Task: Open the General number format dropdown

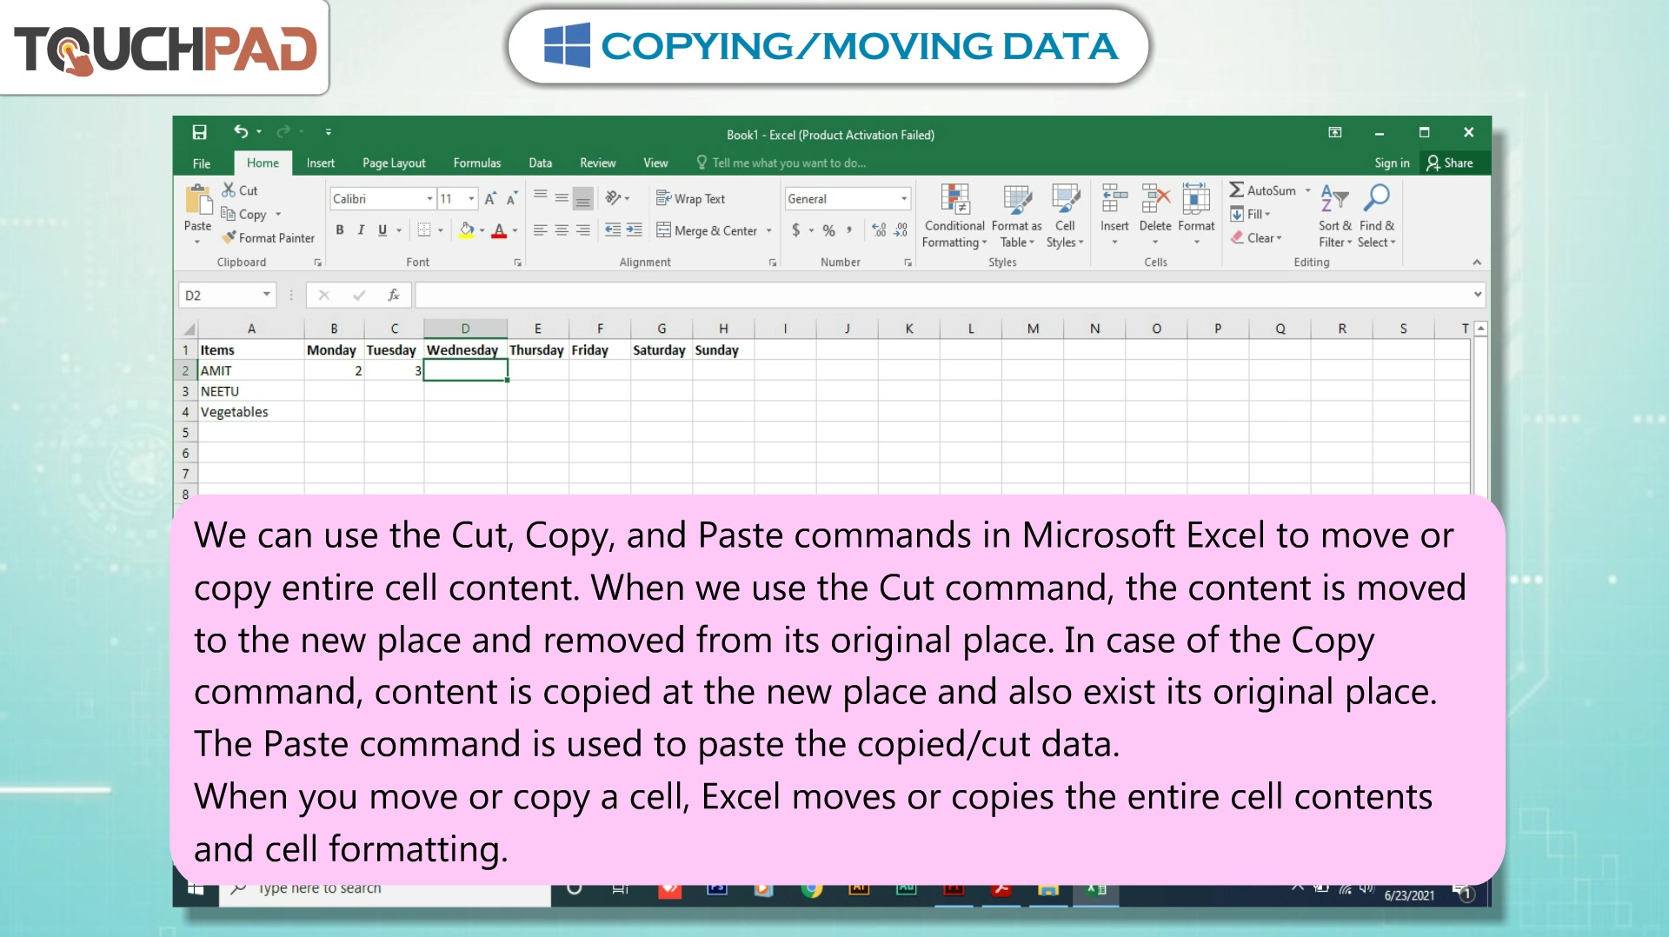Action: [x=903, y=199]
